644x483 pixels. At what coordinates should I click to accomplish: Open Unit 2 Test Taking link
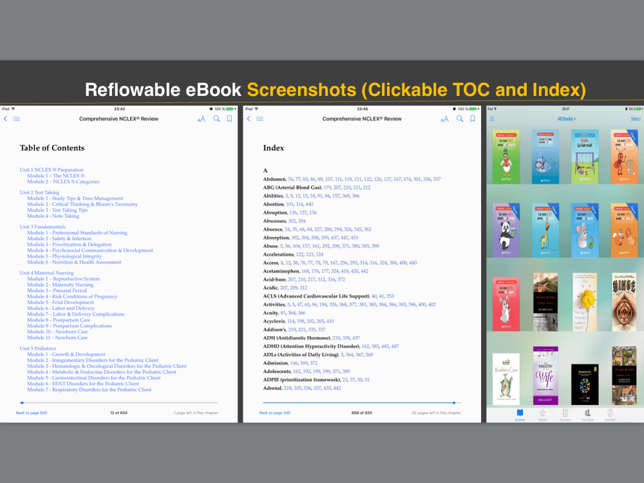(x=39, y=192)
